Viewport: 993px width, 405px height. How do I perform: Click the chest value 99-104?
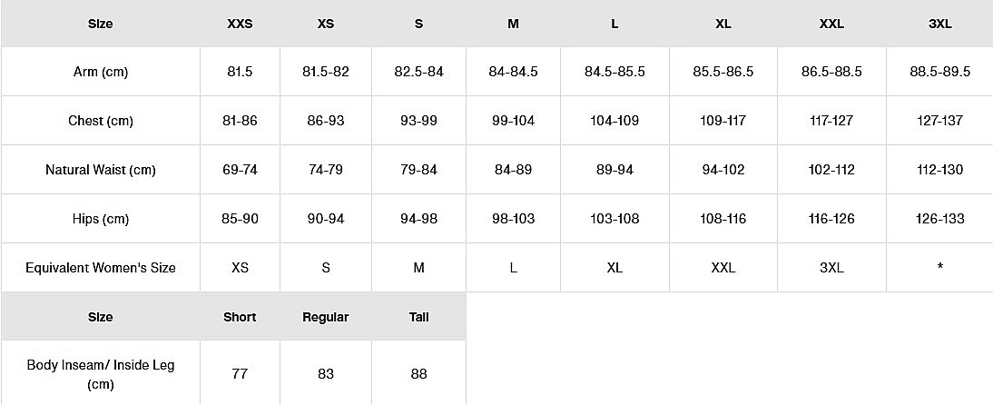513,121
